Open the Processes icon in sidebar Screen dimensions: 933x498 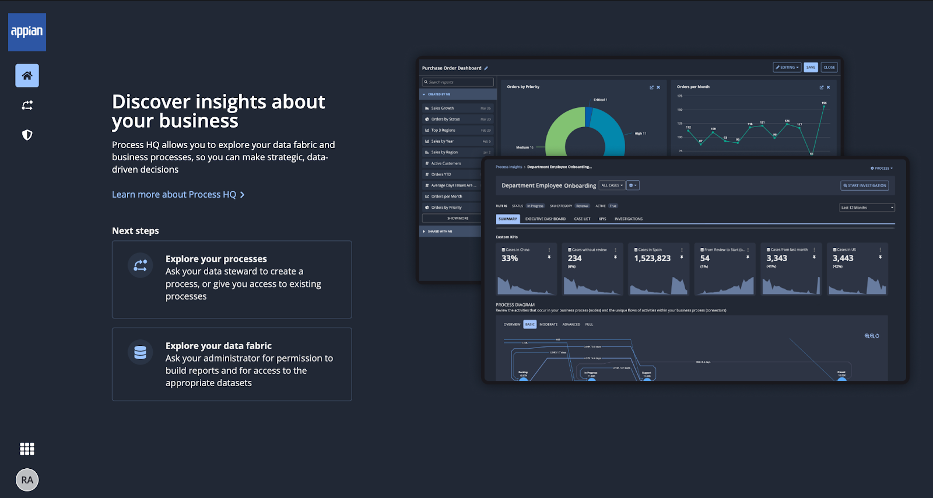27,105
